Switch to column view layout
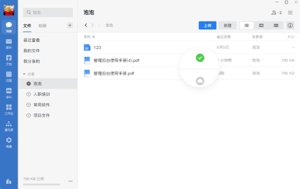This screenshot has height=189, width=300. pyautogui.click(x=261, y=25)
